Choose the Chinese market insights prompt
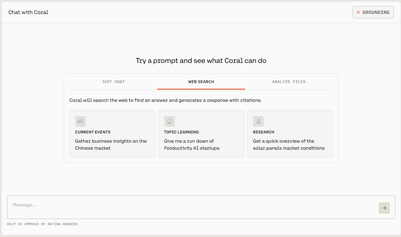The height and width of the screenshot is (237, 401). point(111,145)
